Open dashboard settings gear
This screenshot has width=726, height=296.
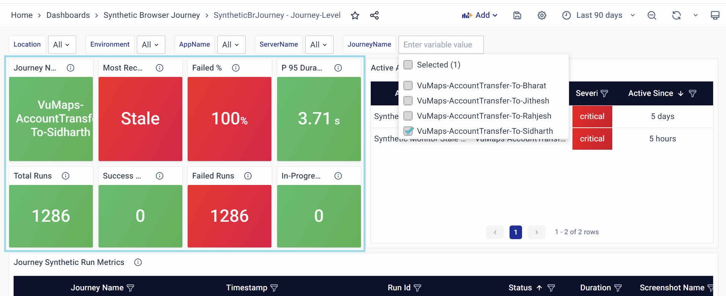pos(542,16)
